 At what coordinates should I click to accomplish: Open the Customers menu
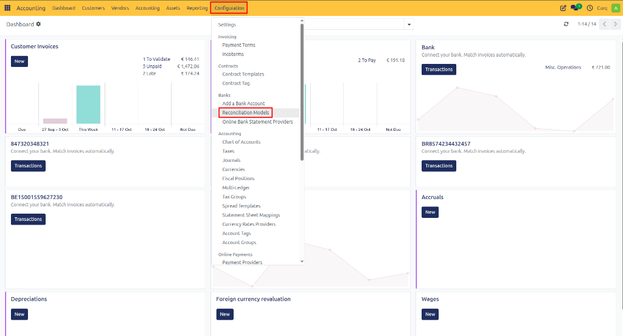(x=93, y=8)
